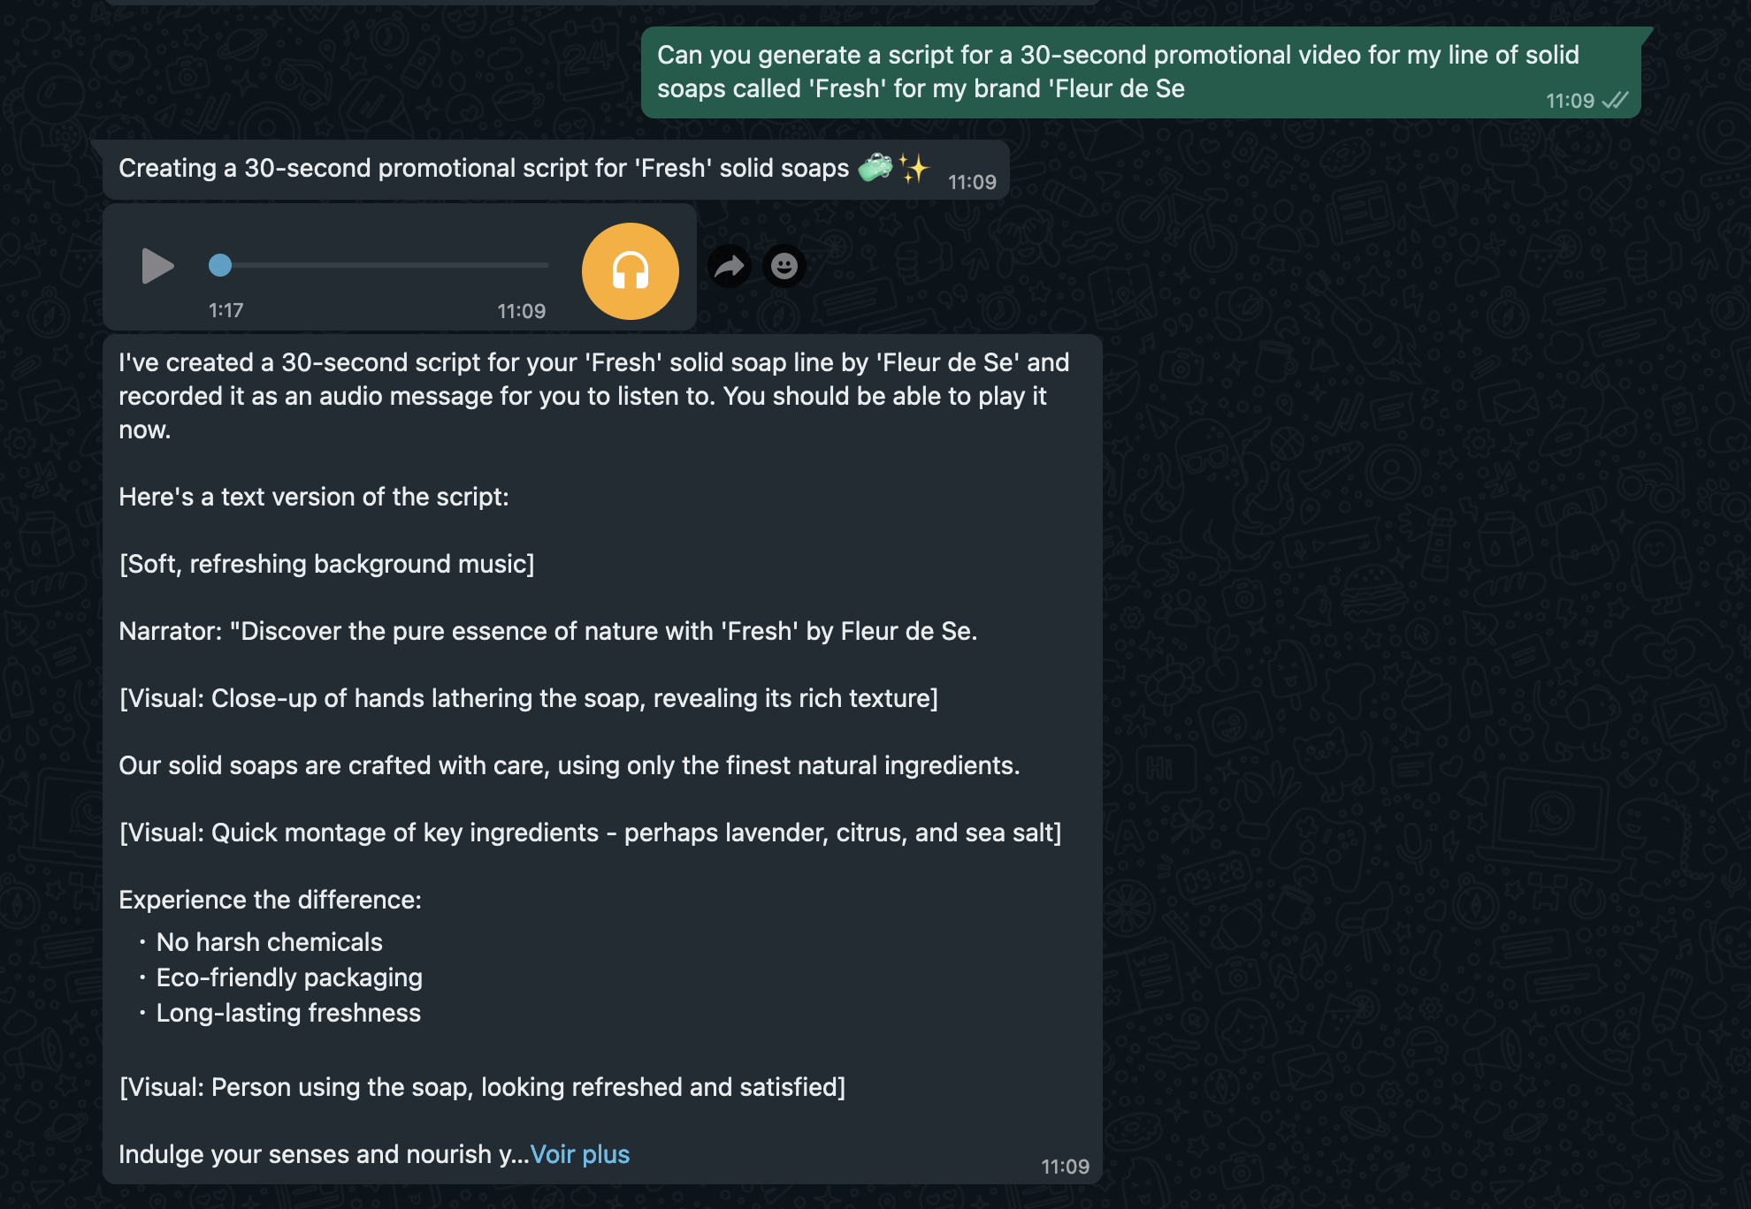This screenshot has height=1209, width=1751.
Task: Click the sparkles emoji in status message
Action: click(x=914, y=167)
